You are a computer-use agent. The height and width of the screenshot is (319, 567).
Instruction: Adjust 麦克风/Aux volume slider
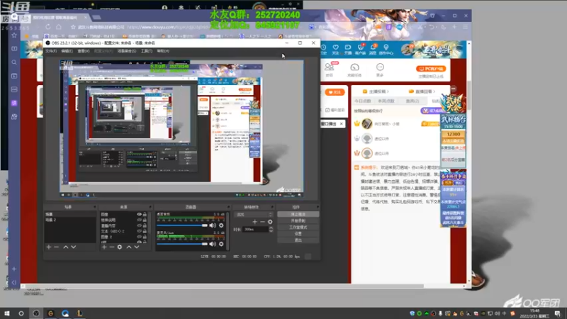pyautogui.click(x=182, y=244)
